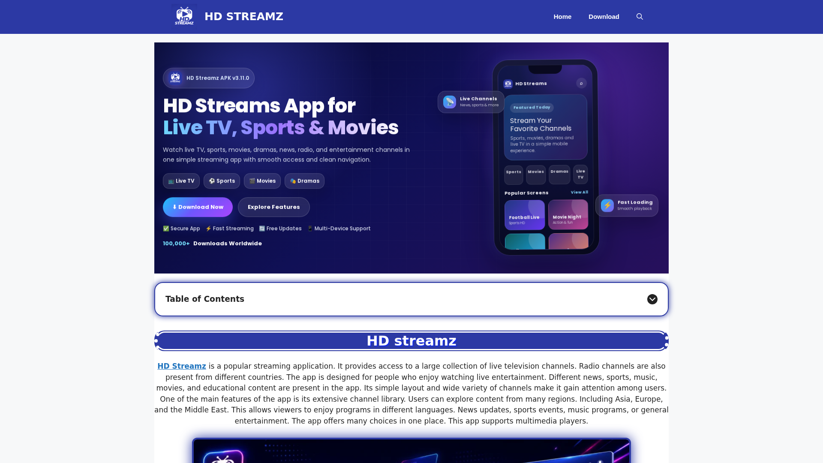Click the Movie Night card in phone mockup
This screenshot has height=463, width=823.
(568, 215)
